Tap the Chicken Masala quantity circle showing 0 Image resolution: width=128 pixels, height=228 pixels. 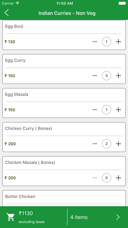pos(106,178)
